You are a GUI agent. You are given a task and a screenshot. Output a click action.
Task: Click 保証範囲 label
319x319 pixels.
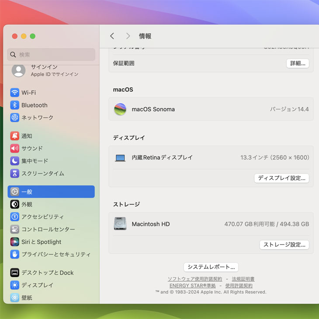coord(124,63)
